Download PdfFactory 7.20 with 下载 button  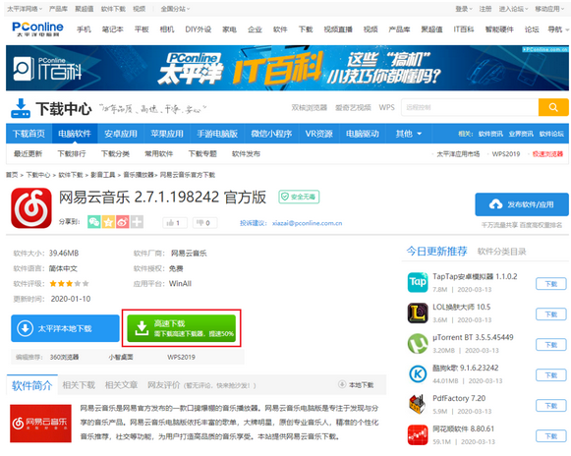551,405
